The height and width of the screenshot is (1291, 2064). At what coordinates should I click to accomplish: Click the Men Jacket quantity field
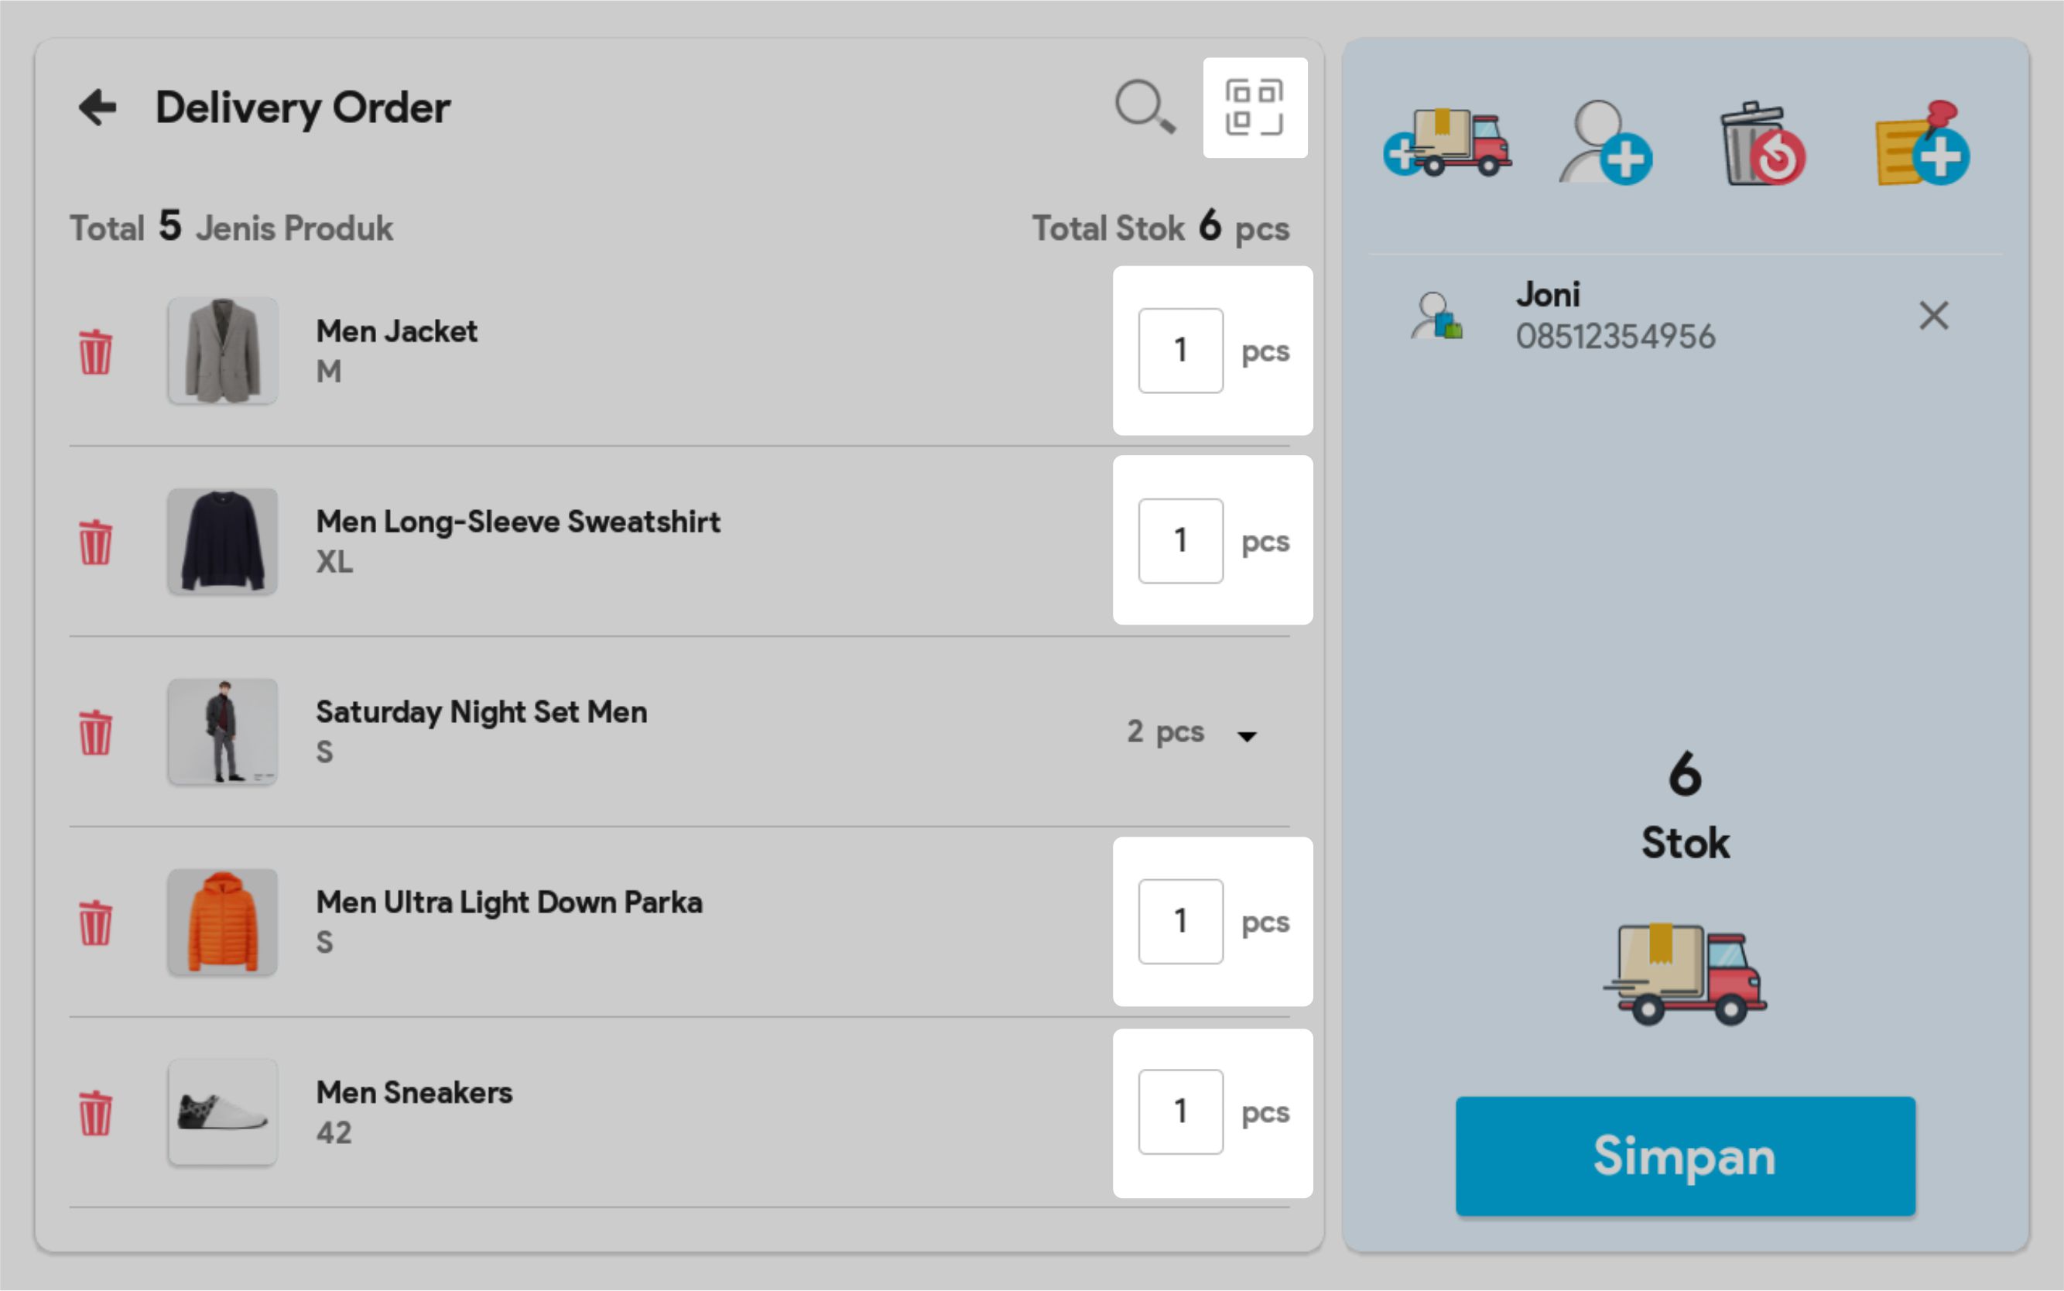click(x=1179, y=351)
